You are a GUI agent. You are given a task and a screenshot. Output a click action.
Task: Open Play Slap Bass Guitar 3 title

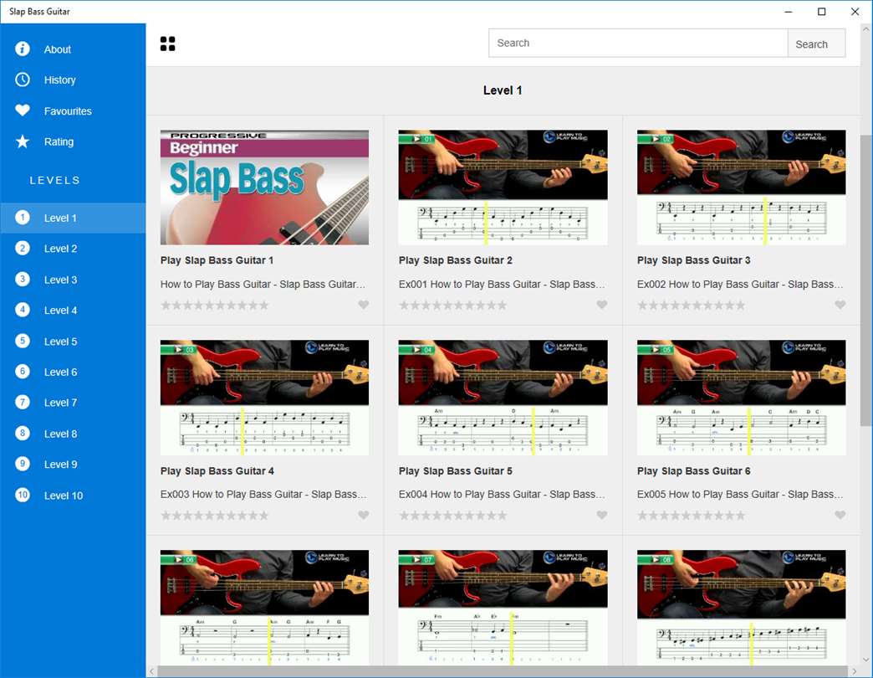694,260
